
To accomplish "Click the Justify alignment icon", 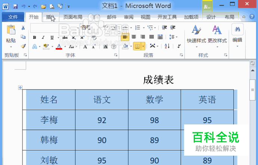I will tap(151, 37).
